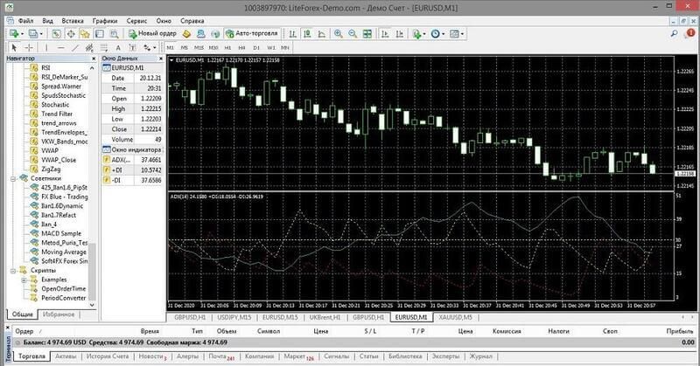Open the Журнал terminal tab
Screen dimensions: 700x366
tap(482, 356)
